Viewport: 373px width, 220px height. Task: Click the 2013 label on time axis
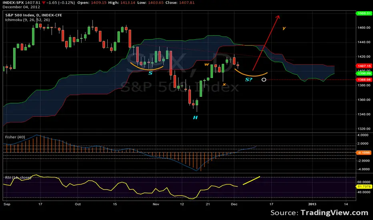pyautogui.click(x=312, y=204)
